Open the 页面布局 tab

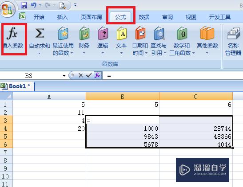point(91,17)
